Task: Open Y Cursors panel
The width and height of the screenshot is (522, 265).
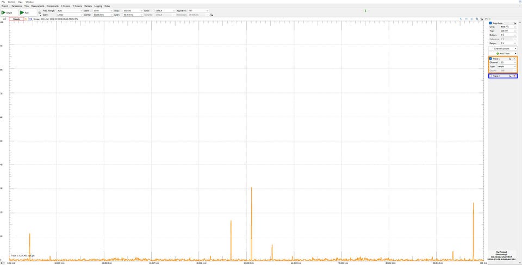Action: pyautogui.click(x=78, y=6)
